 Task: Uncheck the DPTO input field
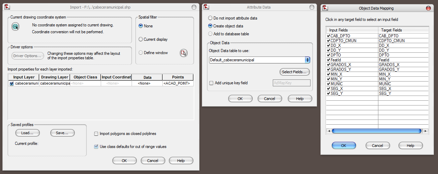click(329, 55)
